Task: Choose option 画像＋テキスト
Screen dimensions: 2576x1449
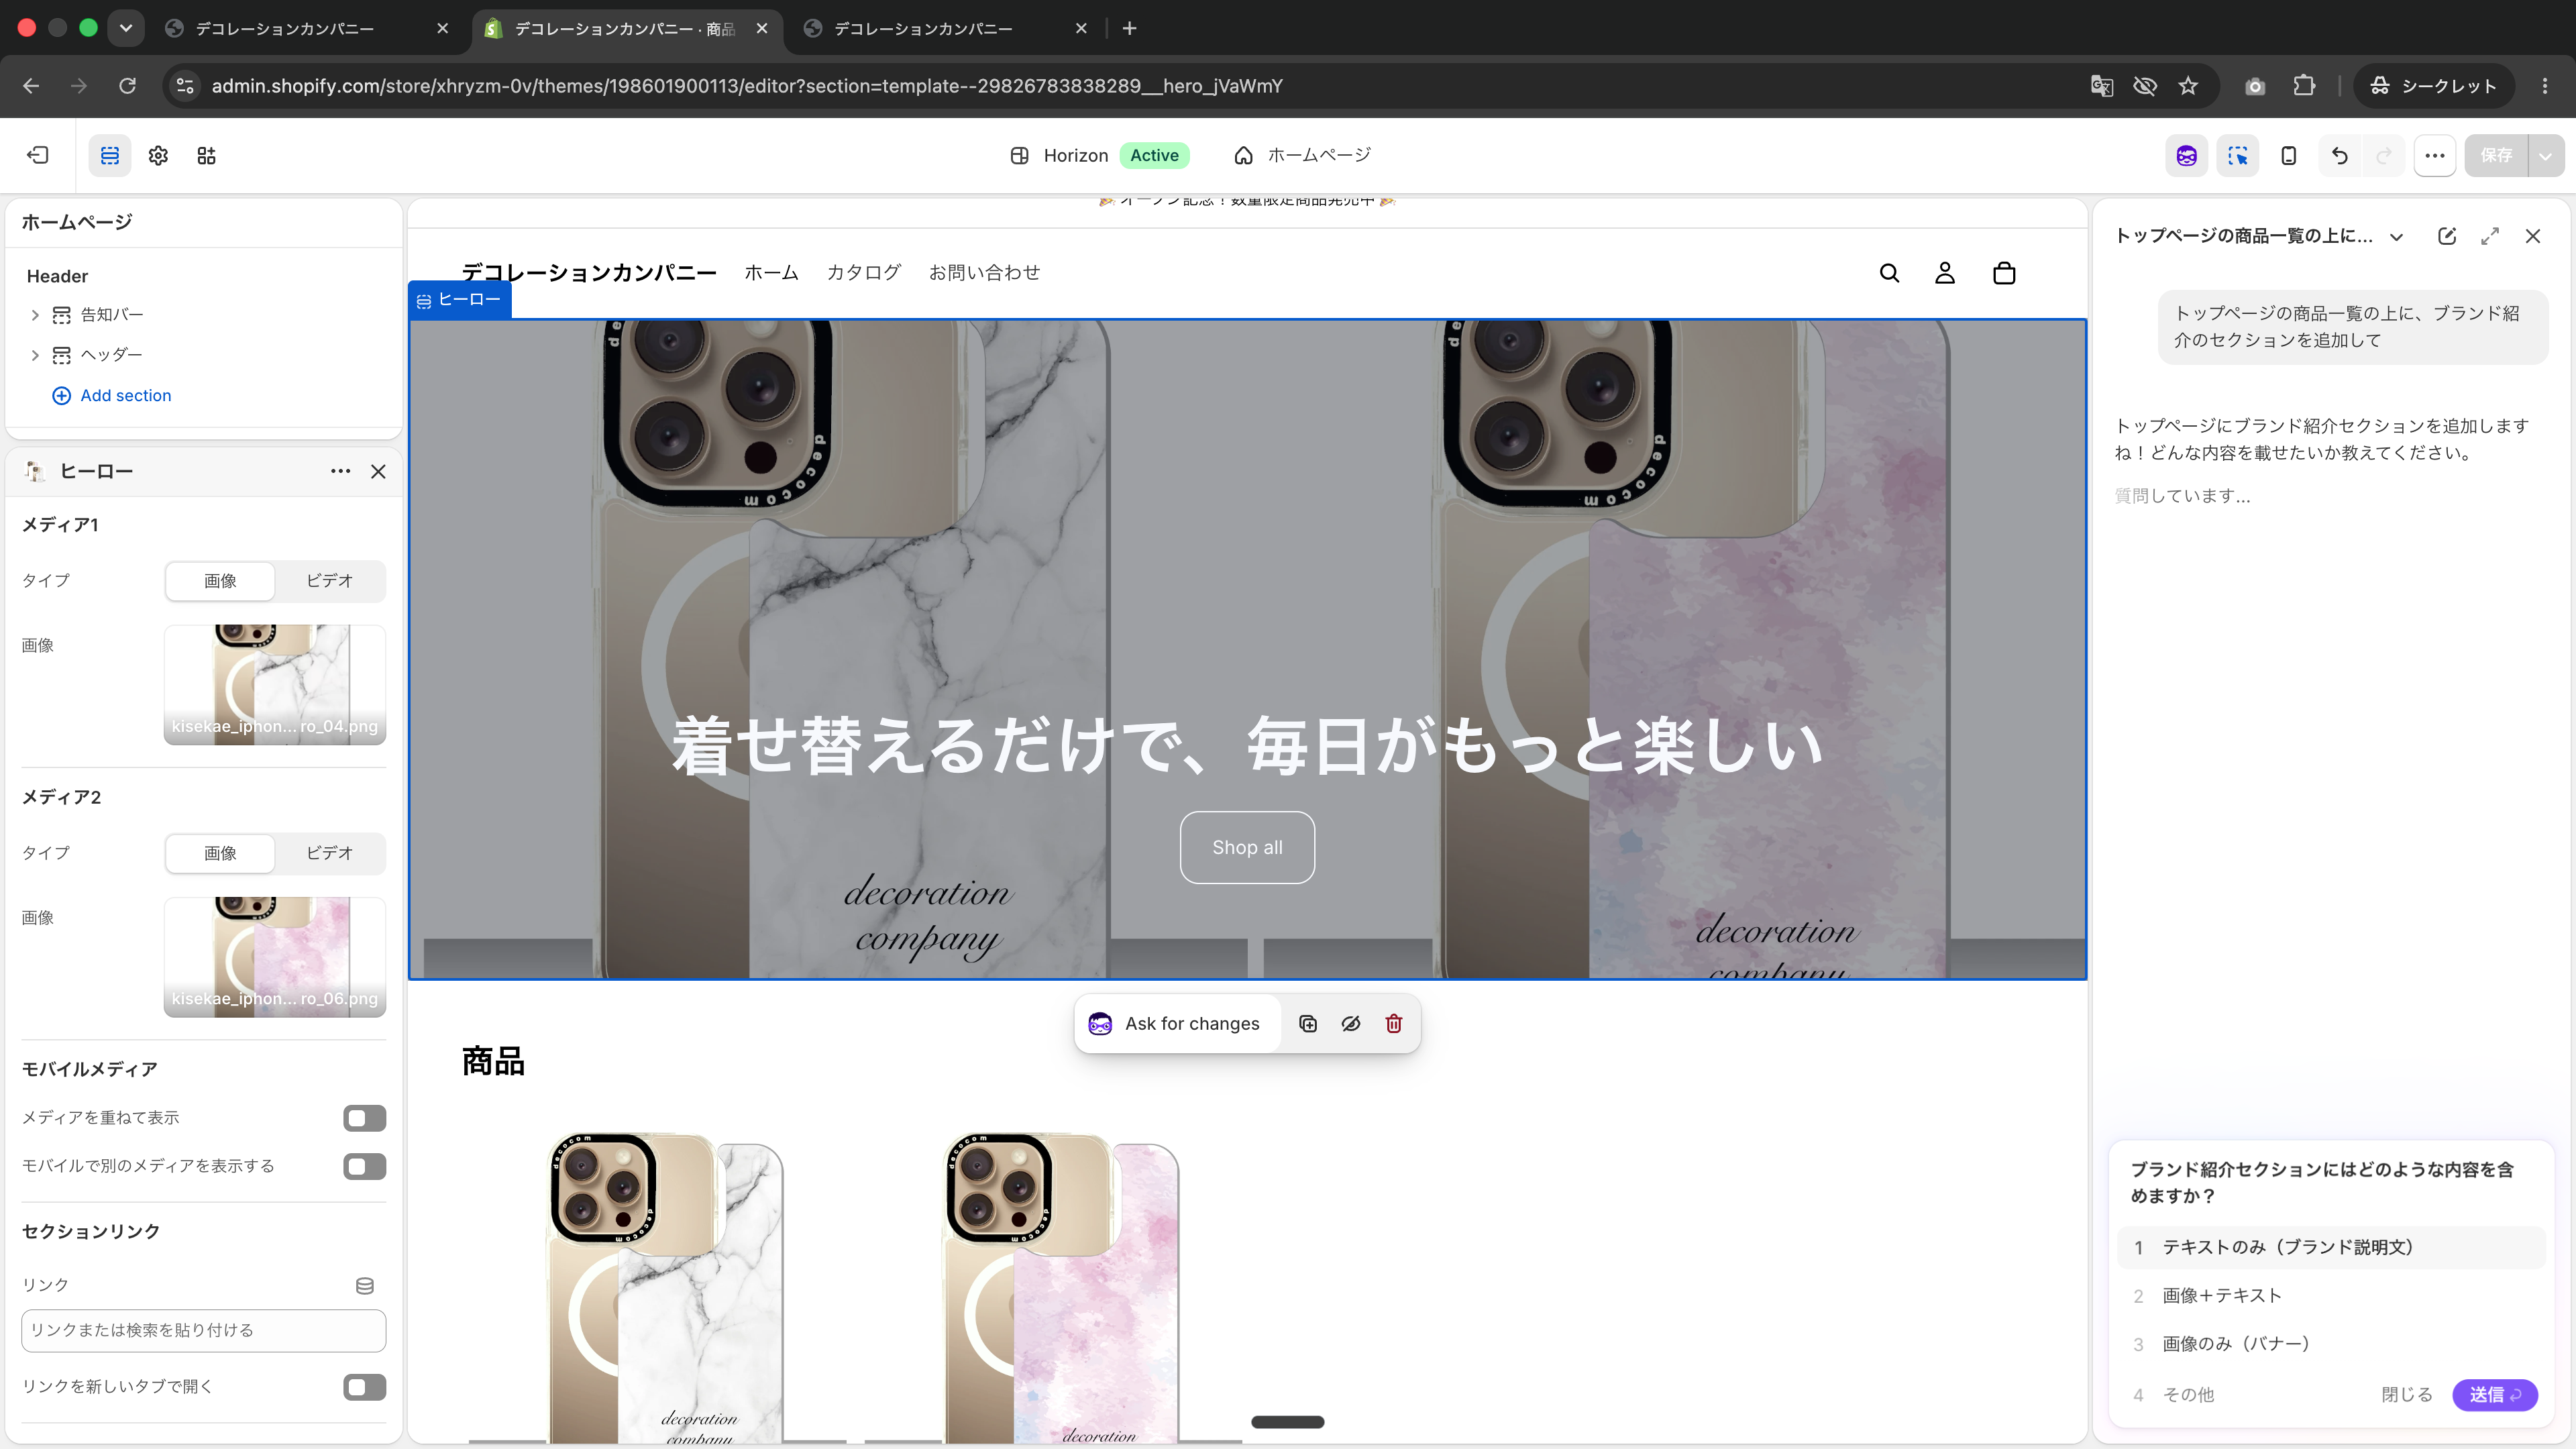Action: pos(2330,1296)
